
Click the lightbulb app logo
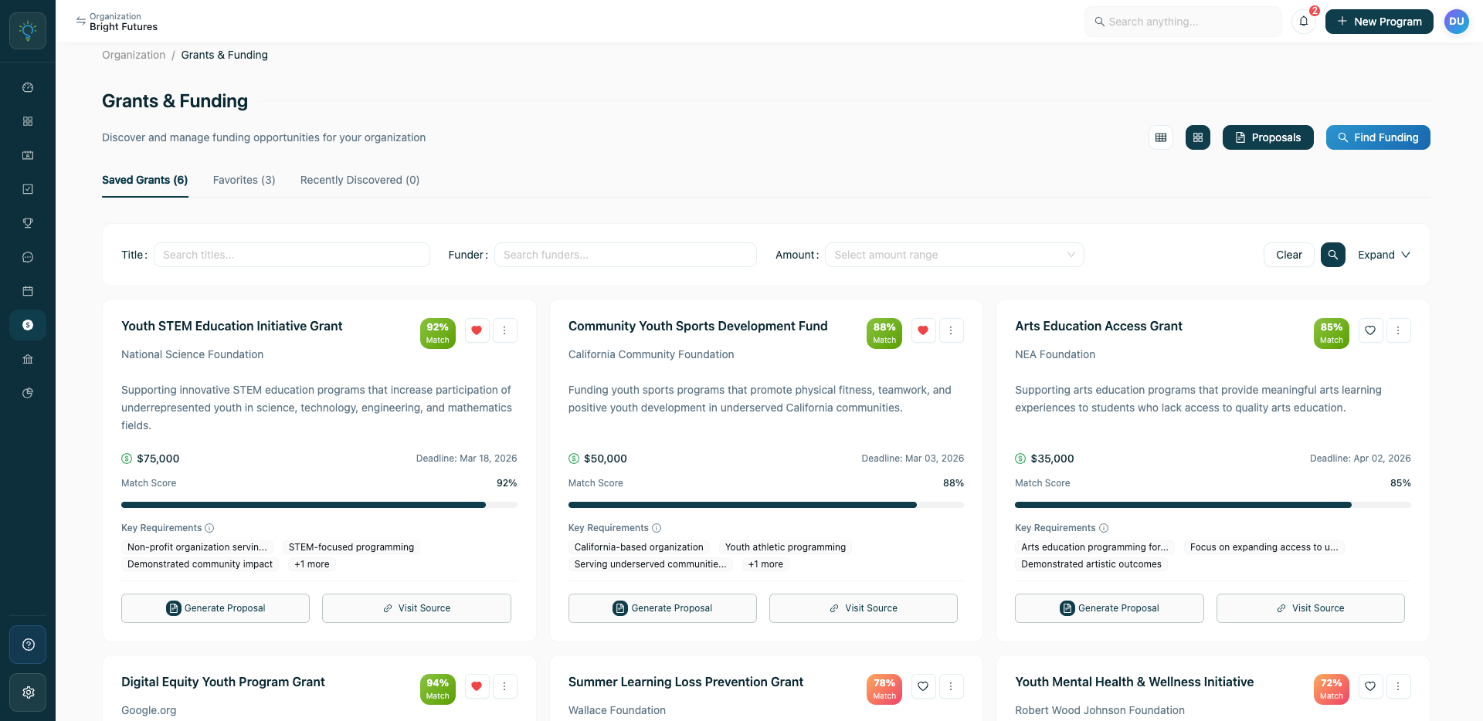[x=28, y=31]
